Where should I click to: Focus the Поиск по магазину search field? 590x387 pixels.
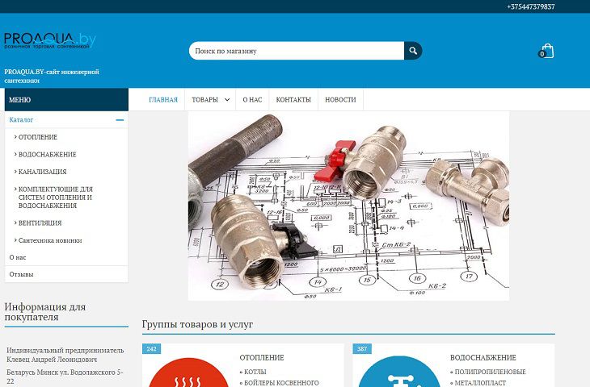point(296,51)
